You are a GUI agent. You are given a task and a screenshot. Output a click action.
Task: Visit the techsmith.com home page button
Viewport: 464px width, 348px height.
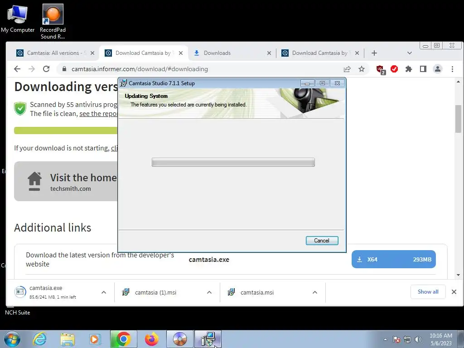click(x=66, y=181)
